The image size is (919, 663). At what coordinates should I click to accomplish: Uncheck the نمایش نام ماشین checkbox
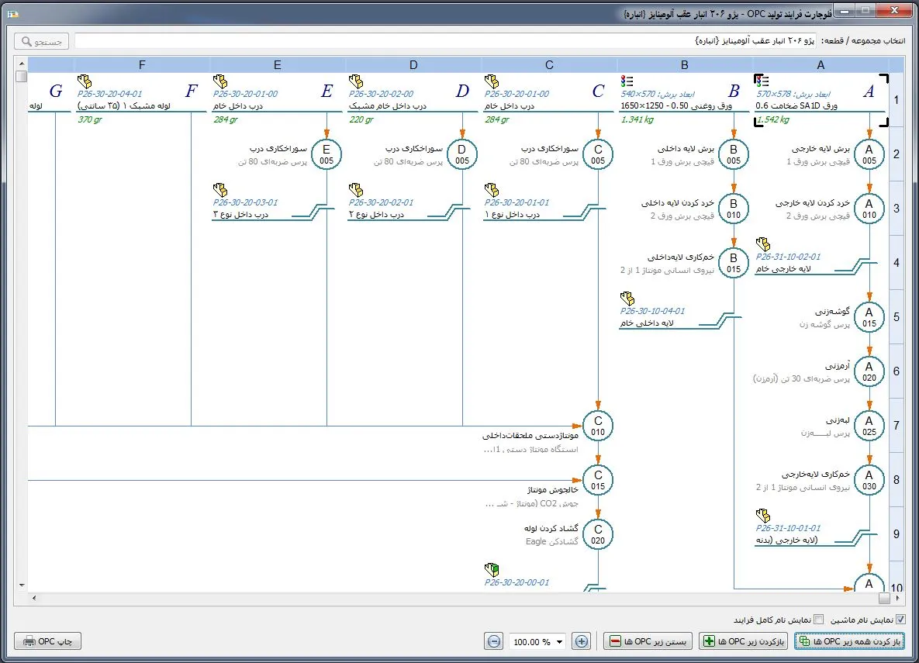[900, 620]
